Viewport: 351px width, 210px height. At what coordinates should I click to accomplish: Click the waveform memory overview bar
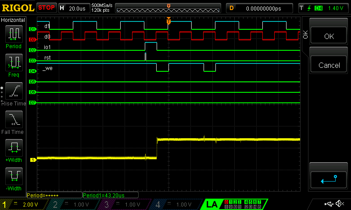click(x=168, y=8)
